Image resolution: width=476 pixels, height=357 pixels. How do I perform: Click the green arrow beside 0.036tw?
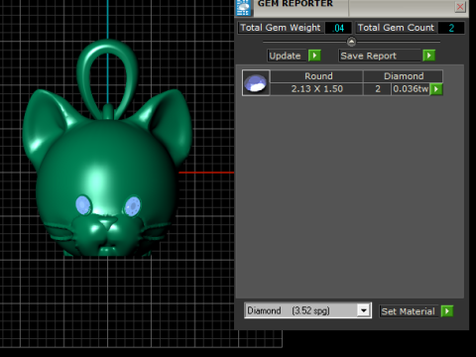(436, 89)
